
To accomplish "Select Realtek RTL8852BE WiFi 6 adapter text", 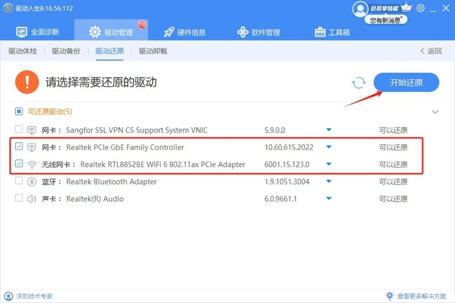I will [x=163, y=165].
